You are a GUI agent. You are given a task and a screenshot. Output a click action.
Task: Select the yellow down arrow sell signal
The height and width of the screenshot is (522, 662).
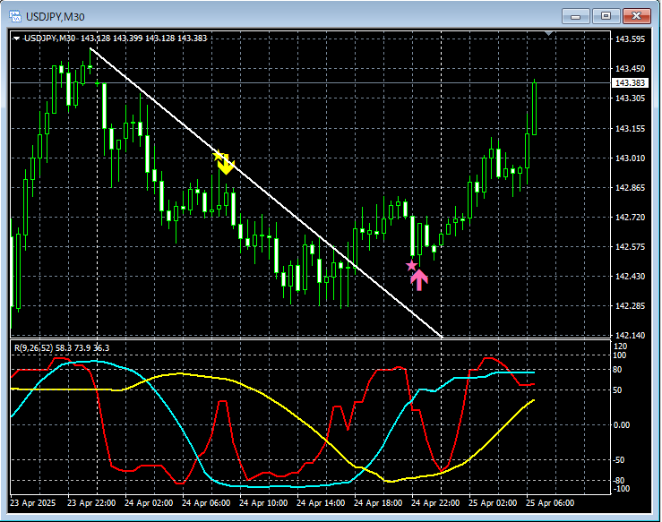coord(227,166)
